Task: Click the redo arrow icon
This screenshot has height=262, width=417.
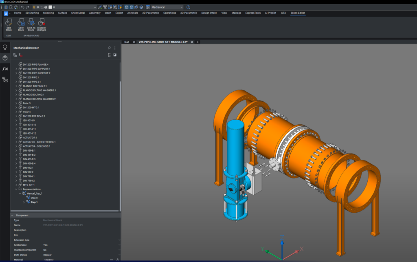Action: (27, 7)
